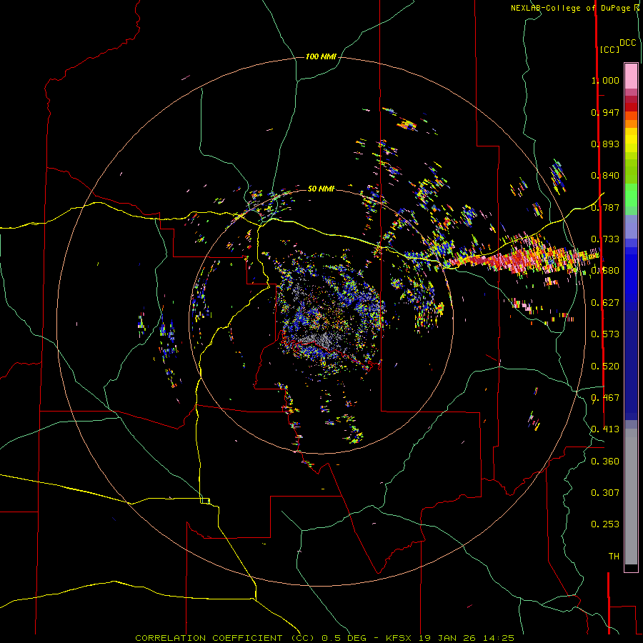
Task: Click the 0.307 scale value
Action: (x=605, y=493)
